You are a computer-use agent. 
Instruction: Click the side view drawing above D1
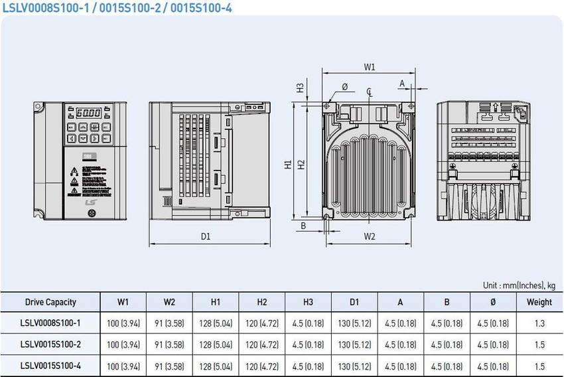point(210,161)
